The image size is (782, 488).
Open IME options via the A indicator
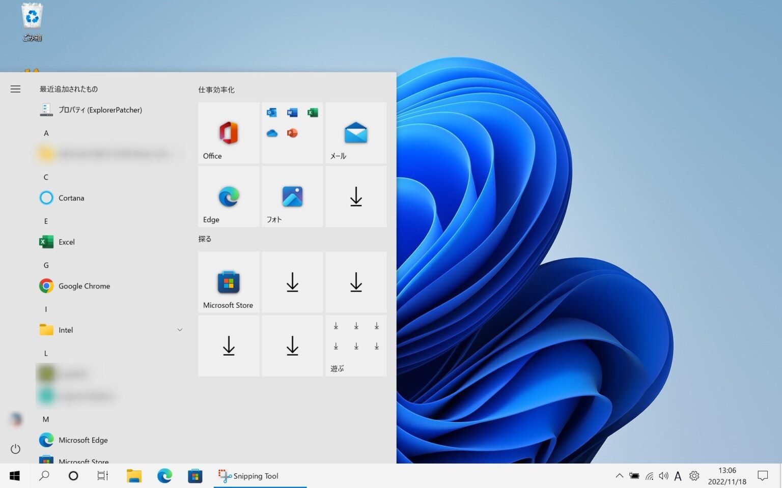coord(678,476)
